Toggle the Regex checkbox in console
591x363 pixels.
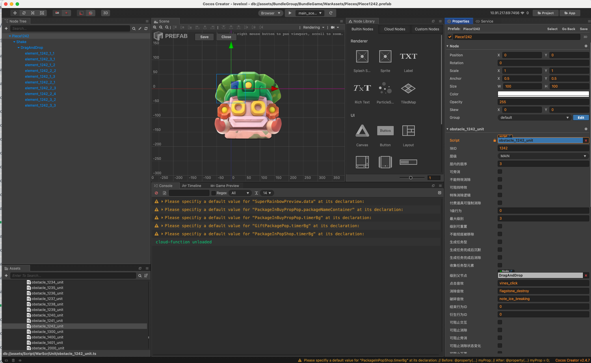(213, 193)
